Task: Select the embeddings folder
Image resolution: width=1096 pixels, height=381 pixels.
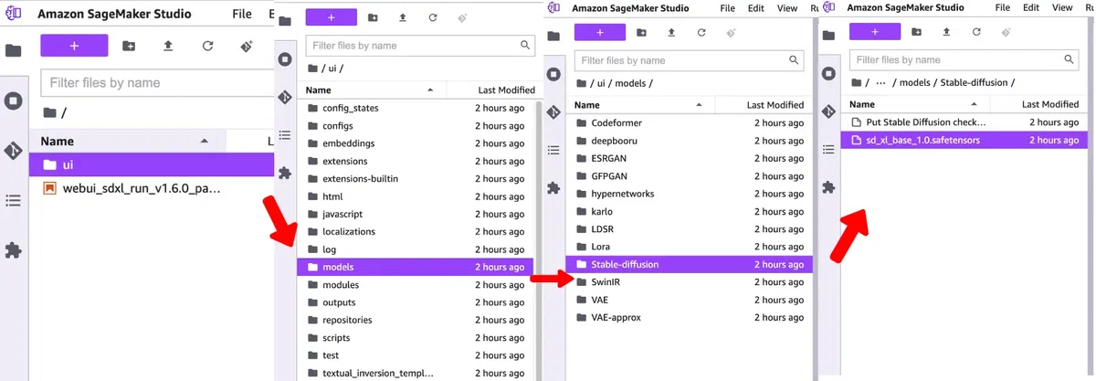Action: [x=416, y=143]
